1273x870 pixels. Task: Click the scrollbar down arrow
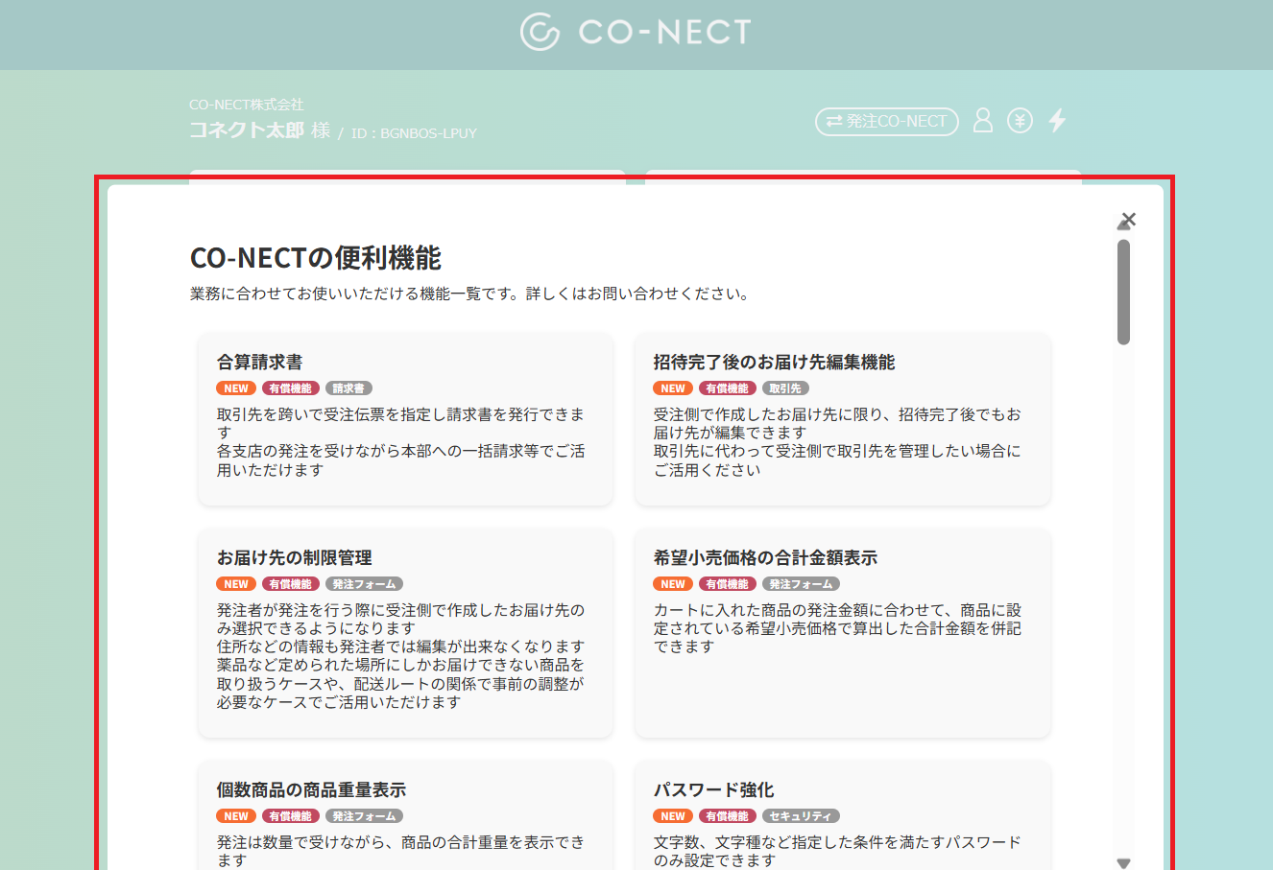[1123, 863]
